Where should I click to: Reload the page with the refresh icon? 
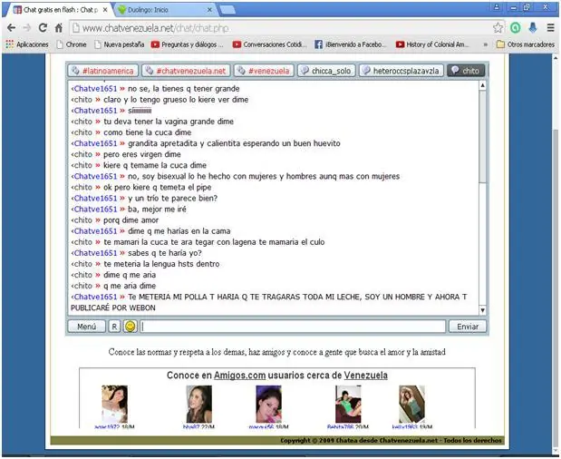coord(43,28)
